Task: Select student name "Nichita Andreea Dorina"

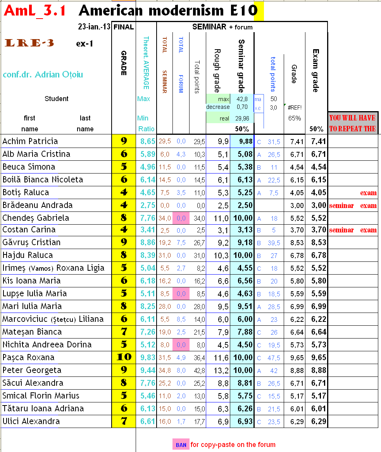Action: (x=47, y=344)
